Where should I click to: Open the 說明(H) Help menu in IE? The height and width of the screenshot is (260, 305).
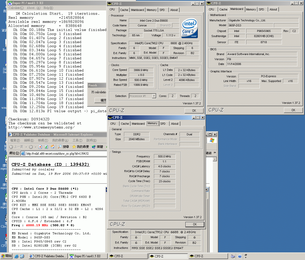coord(91,140)
